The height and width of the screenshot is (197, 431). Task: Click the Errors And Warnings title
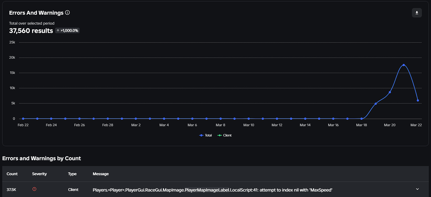click(x=36, y=13)
